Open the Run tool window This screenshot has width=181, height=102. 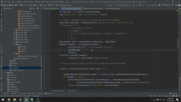[7, 93]
